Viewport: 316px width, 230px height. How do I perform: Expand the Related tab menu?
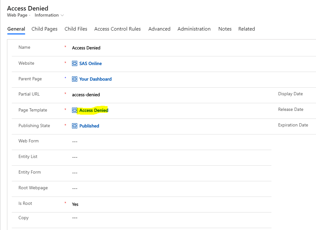[x=246, y=29]
